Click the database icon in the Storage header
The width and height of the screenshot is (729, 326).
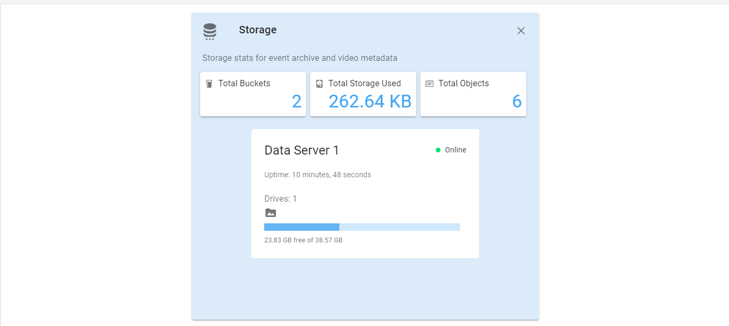[x=210, y=31]
